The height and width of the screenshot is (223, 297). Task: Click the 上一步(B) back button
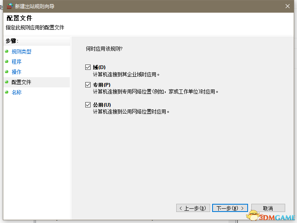click(193, 208)
